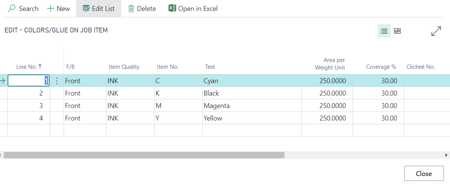Open the Text column header menu

click(x=210, y=67)
